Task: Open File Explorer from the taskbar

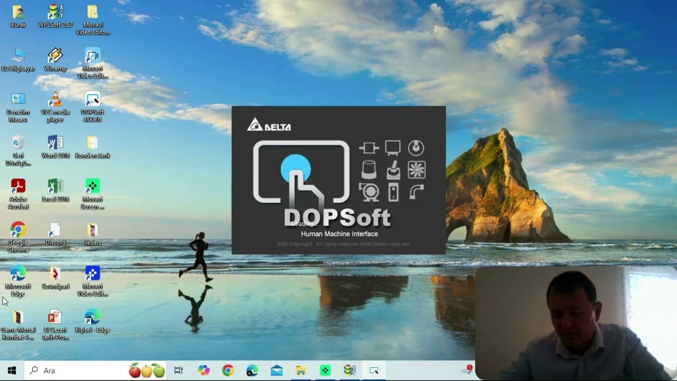Action: (301, 370)
